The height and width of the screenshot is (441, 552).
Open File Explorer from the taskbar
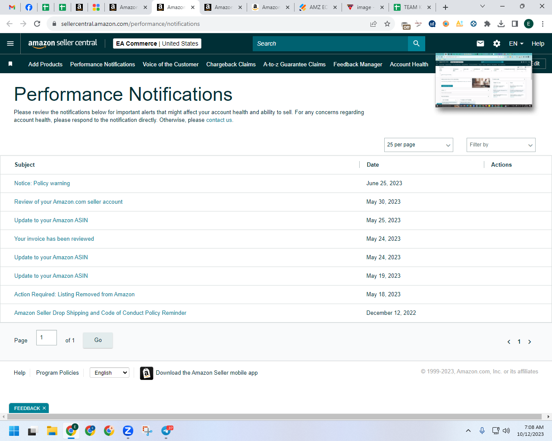52,431
